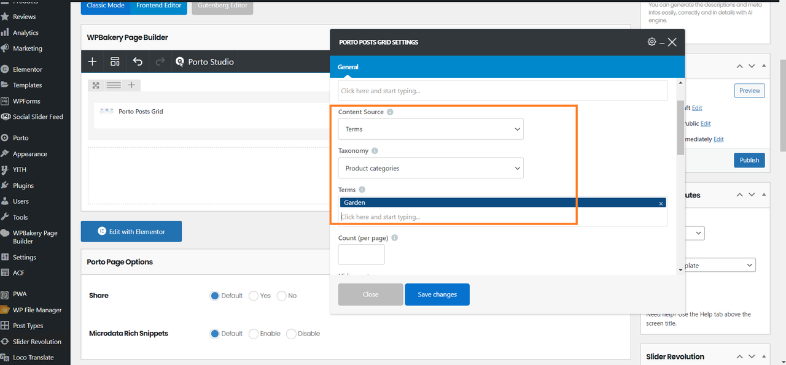Click the undo arrow in WPBakery toolbar

tap(138, 61)
